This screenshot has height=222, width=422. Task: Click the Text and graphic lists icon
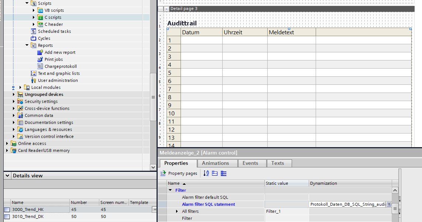pyautogui.click(x=33, y=73)
